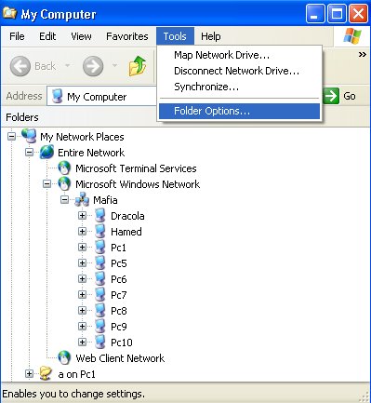This screenshot has height=403, width=371.
Task: Expand the Hamed computer node
Action: (x=82, y=231)
